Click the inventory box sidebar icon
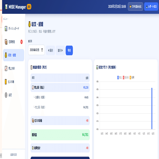Screen dimensions: 159x159 6,42
